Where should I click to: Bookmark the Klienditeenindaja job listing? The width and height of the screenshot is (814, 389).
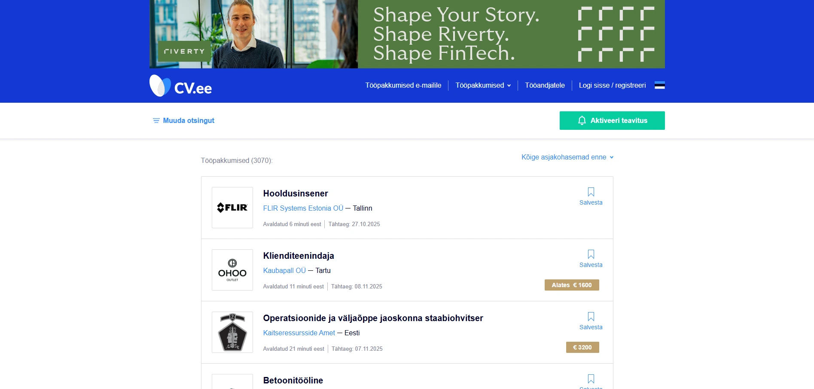pos(591,259)
